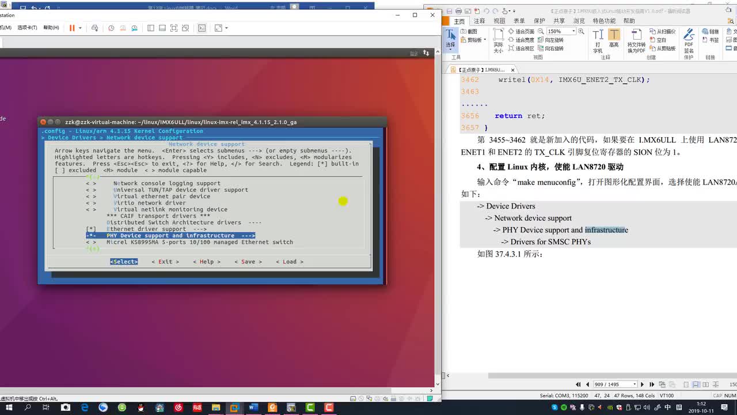Click the zoom in magnifier icon
This screenshot has height=415, width=737.
[581, 31]
